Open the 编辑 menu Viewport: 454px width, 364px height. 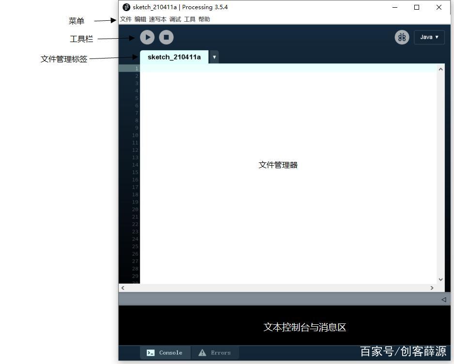point(141,19)
